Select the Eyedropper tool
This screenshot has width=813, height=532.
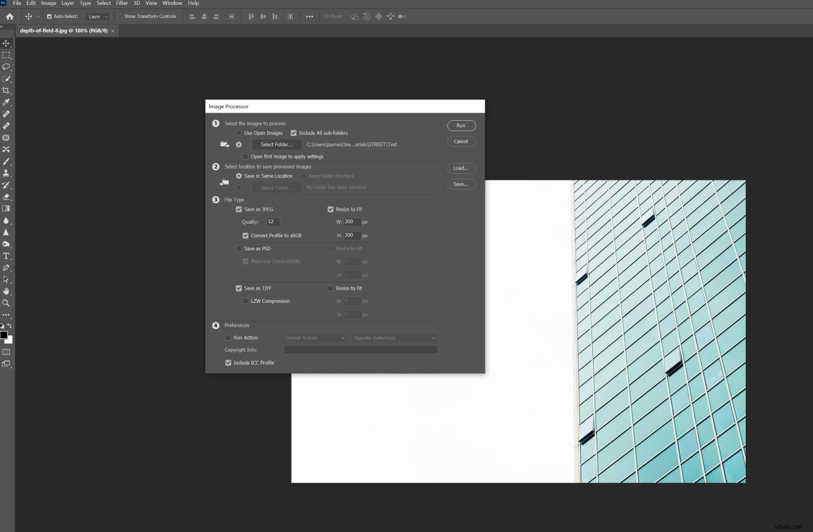click(x=7, y=102)
